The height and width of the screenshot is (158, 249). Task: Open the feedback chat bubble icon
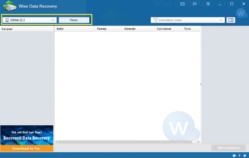(x=195, y=4)
